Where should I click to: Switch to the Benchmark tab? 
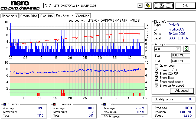coord(10,16)
